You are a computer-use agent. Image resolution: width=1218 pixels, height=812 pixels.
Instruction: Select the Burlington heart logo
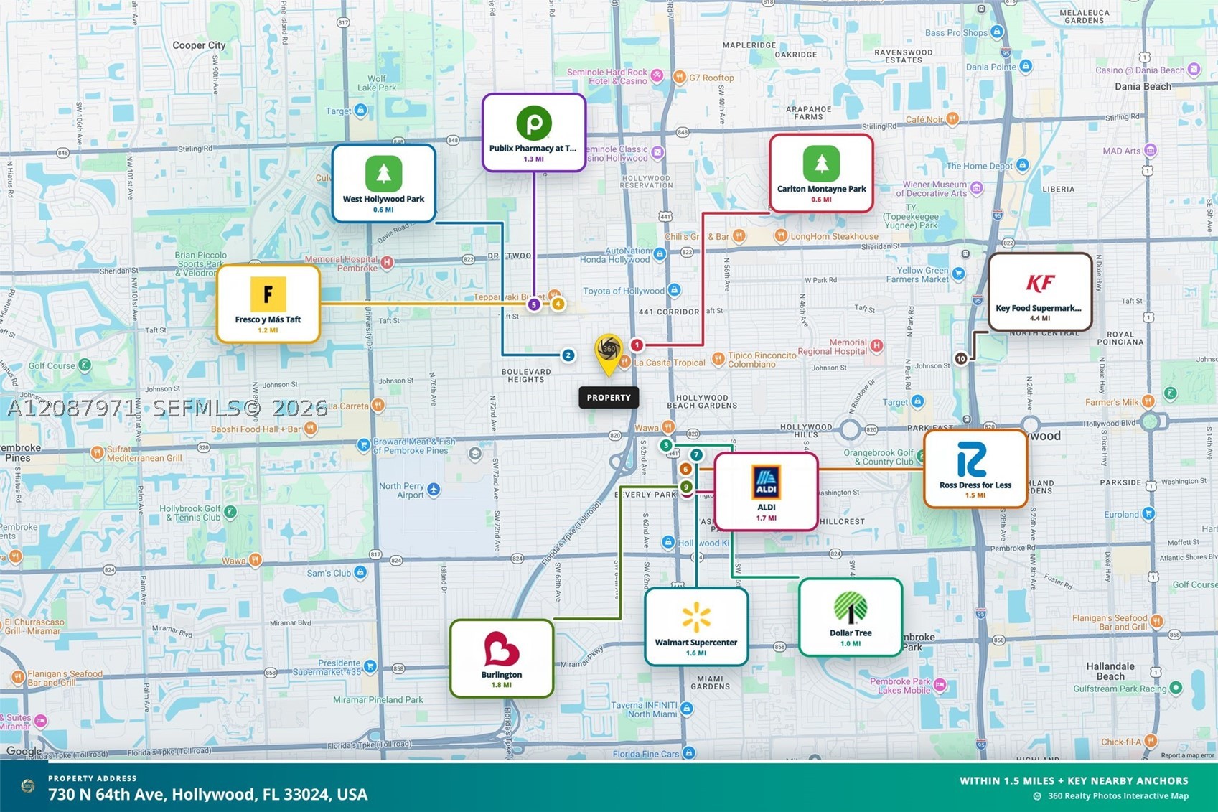pos(501,649)
